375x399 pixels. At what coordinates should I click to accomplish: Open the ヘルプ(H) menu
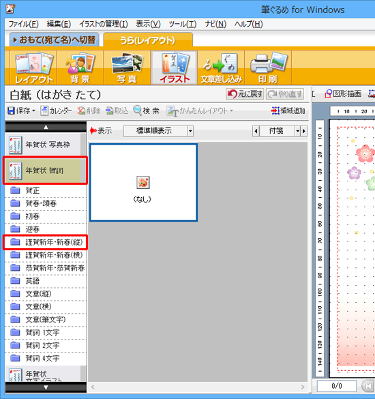[248, 24]
